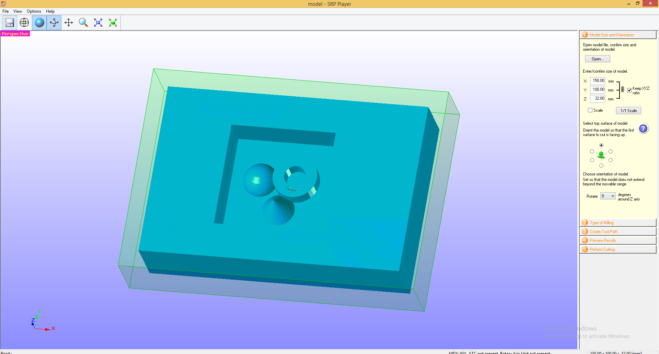Switch to wireframe globe view icon

pyautogui.click(x=24, y=23)
